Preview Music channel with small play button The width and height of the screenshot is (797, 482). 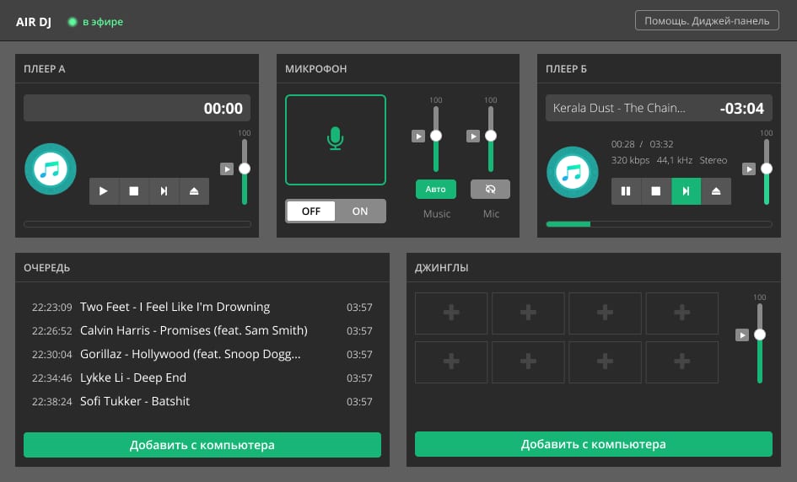tap(418, 137)
